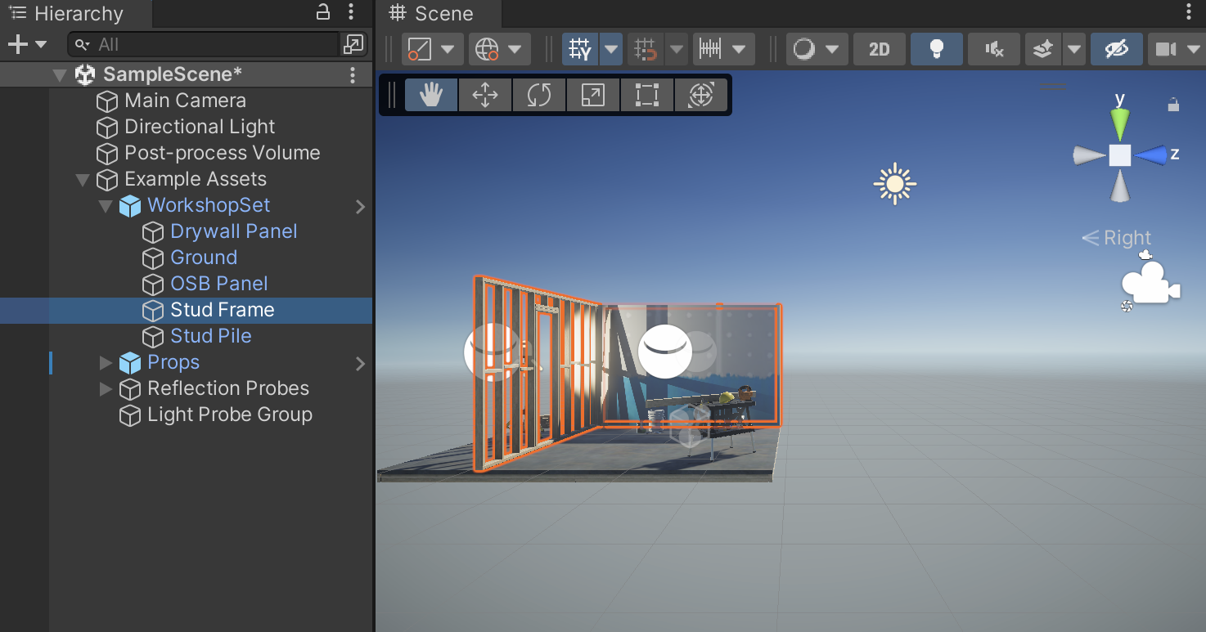Open the Create (plus) menu in Hierarchy

(x=26, y=44)
